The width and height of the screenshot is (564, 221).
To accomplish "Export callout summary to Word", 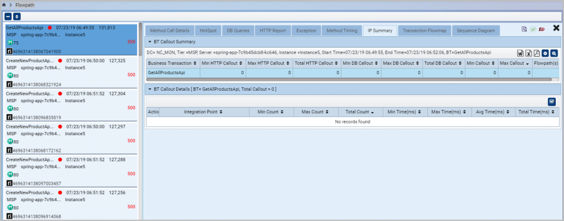I will [x=519, y=53].
